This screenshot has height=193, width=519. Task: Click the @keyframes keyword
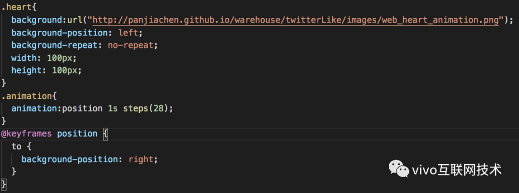point(26,133)
